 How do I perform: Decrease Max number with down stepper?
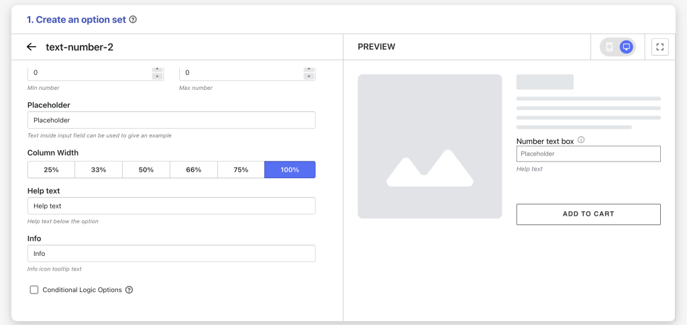(x=309, y=76)
